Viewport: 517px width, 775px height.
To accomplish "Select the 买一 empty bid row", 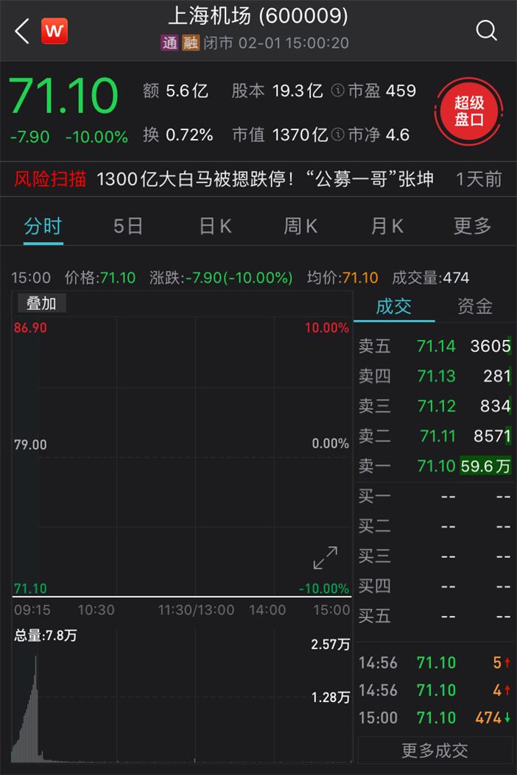I will [x=435, y=496].
